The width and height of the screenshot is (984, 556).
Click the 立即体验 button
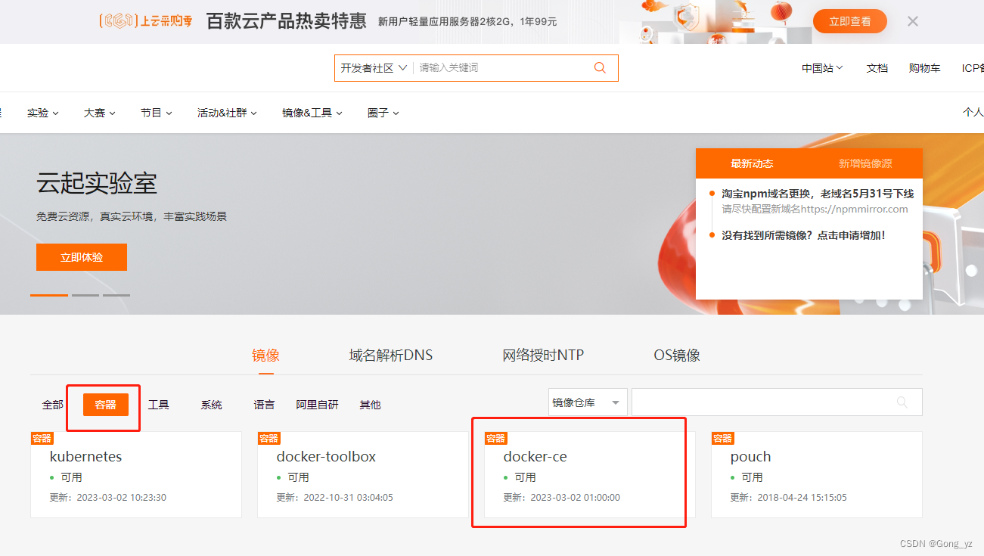coord(82,257)
